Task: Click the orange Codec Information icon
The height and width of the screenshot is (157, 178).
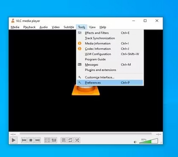Action: [80, 49]
